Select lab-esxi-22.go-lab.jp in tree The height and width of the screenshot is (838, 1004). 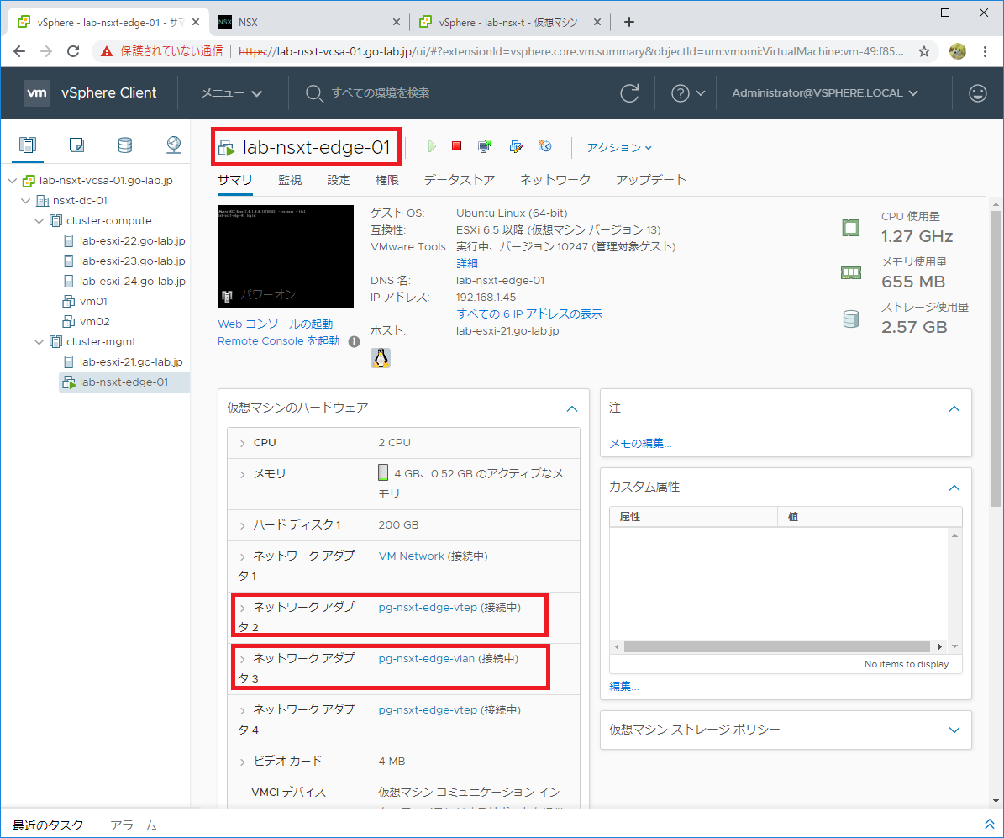tap(132, 241)
